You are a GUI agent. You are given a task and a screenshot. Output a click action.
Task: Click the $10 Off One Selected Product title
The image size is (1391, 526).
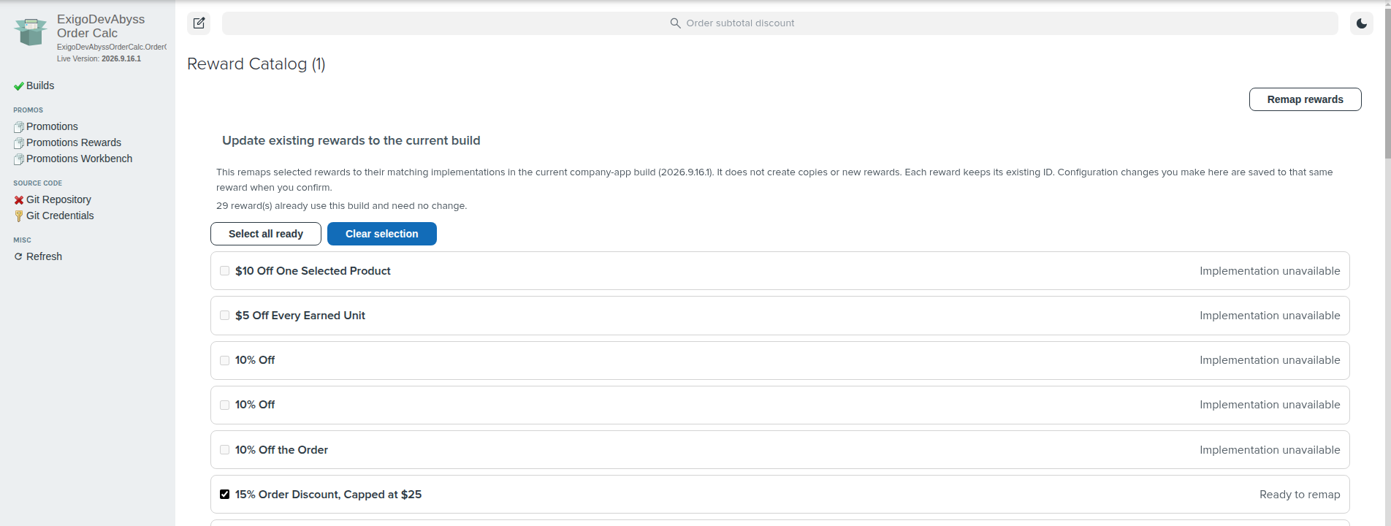pos(313,271)
